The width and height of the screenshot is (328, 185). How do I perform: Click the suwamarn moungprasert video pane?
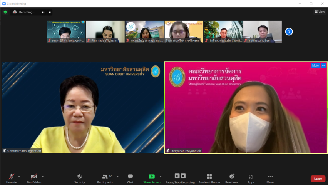click(x=83, y=107)
